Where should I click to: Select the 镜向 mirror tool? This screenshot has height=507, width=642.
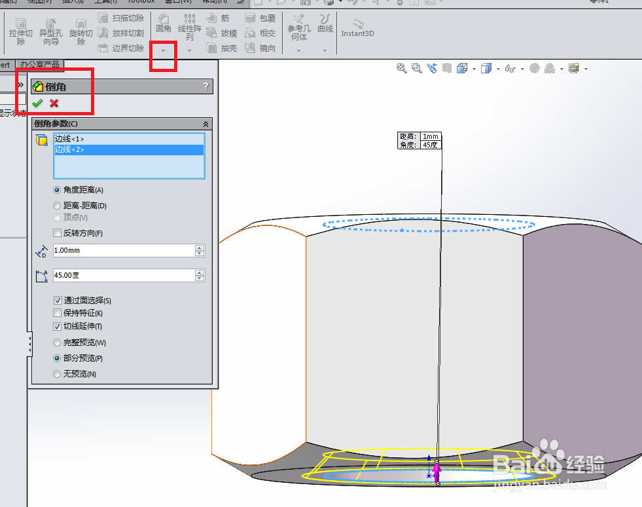point(260,48)
